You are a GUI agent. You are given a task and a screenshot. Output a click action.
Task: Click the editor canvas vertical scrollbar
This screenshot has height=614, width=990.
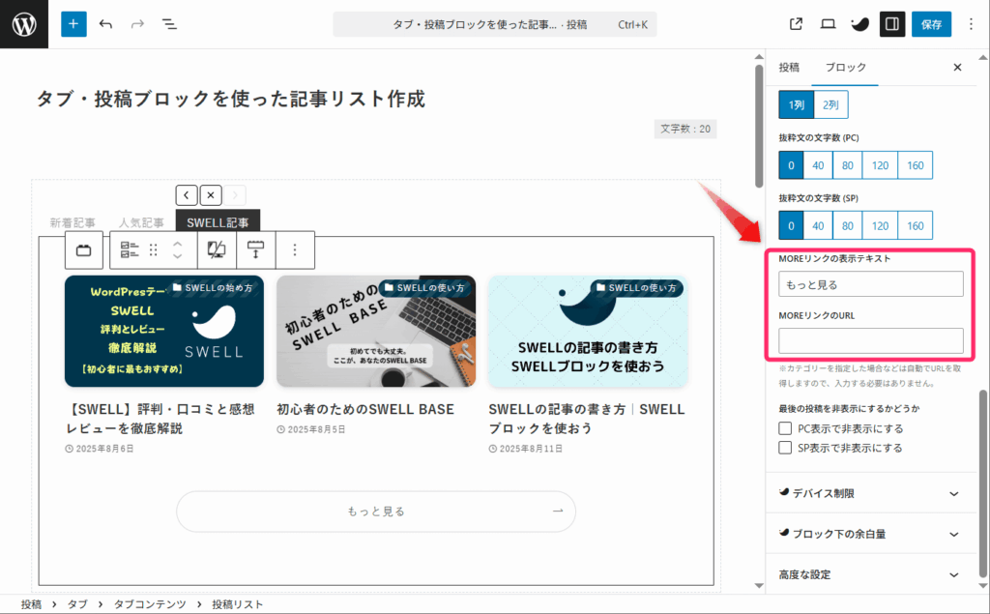click(x=759, y=127)
